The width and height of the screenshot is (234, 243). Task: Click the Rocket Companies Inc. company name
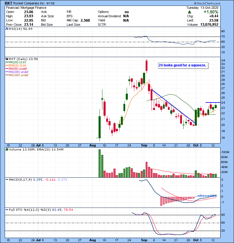[x=29, y=3]
